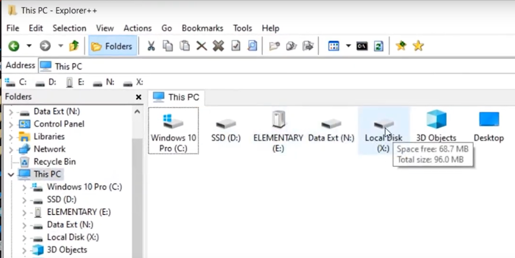Screen dimensions: 515x258
Task: Click folder tree scrollbar up arrow
Action: [137, 112]
